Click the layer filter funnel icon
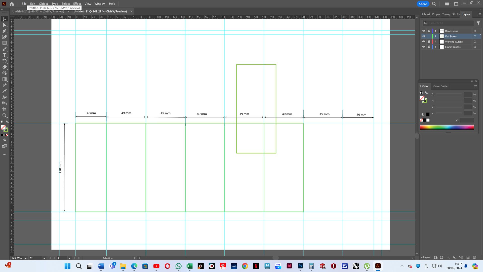This screenshot has height=272, width=483. 478,23
